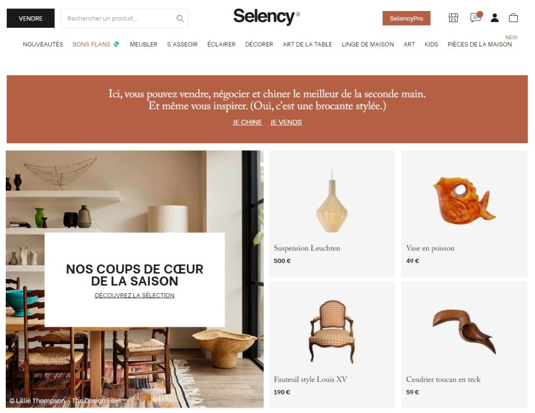Click the SelencyPro button

pos(406,18)
